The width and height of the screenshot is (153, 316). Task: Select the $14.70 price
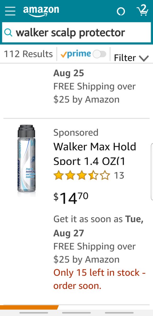tap(71, 198)
